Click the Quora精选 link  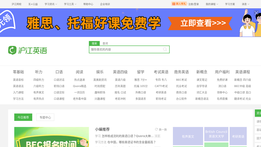pyautogui.click(x=79, y=86)
